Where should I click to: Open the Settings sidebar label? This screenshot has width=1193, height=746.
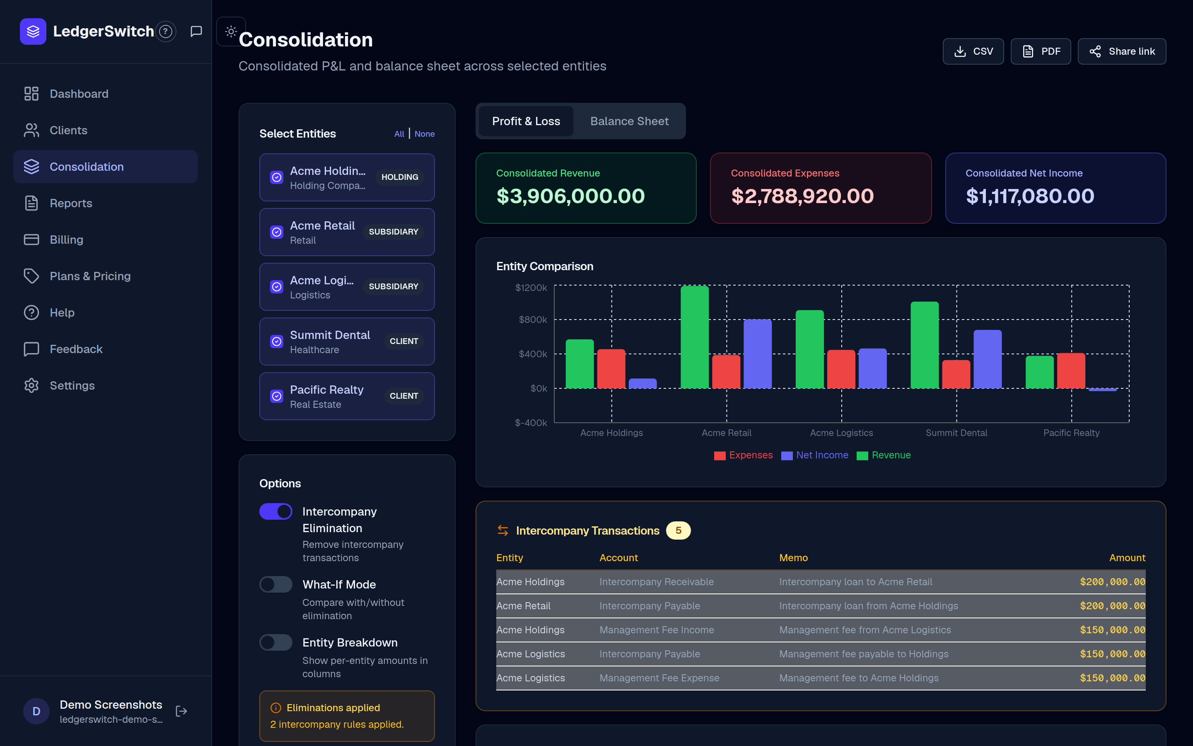[x=72, y=386]
